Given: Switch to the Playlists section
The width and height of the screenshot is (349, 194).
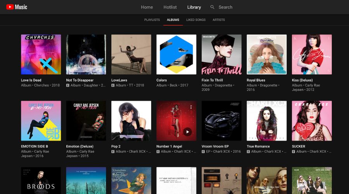Looking at the screenshot, I should point(152,20).
